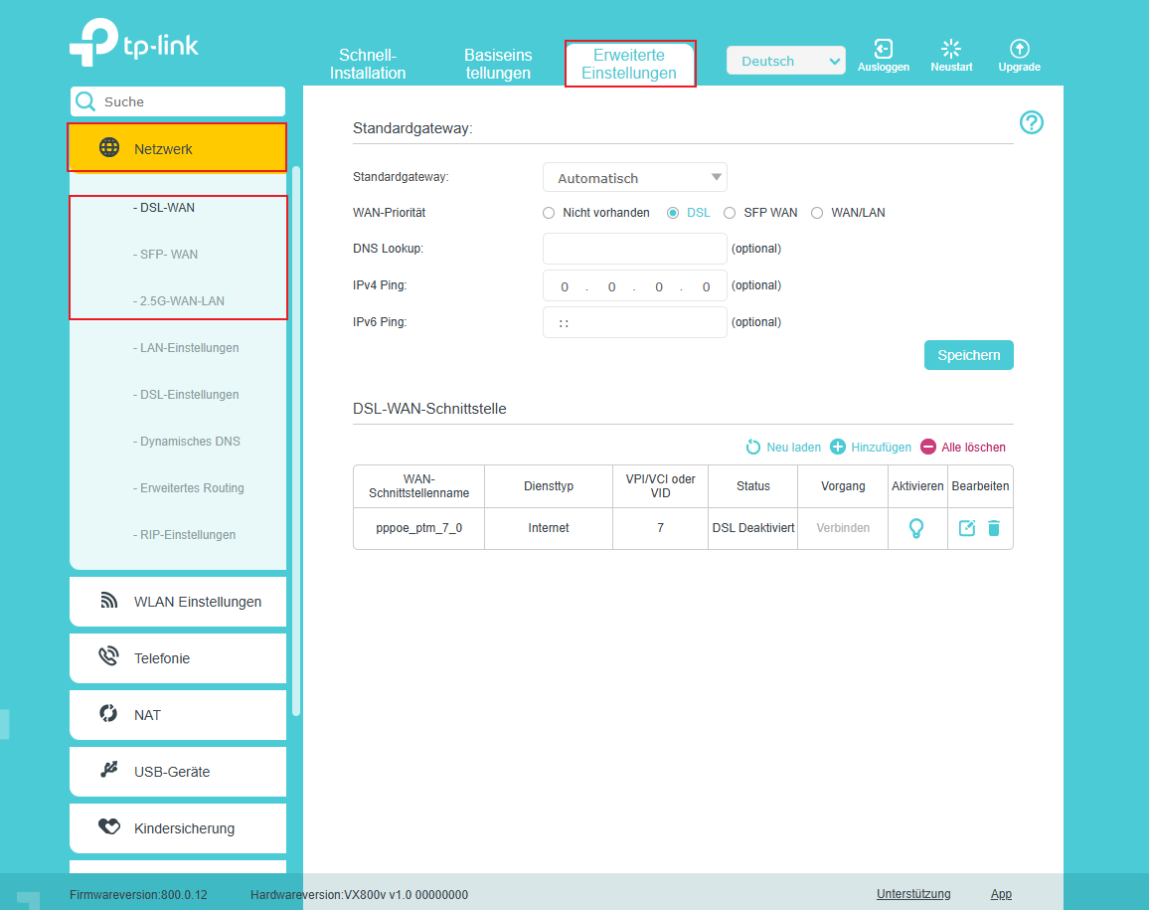The height and width of the screenshot is (910, 1149).
Task: Open the Schnell-Installation tab
Action: [x=368, y=64]
